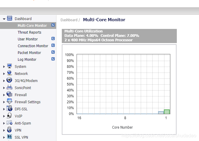The width and height of the screenshot is (199, 141).
Task: Click the Network tree label
Action: [21, 74]
